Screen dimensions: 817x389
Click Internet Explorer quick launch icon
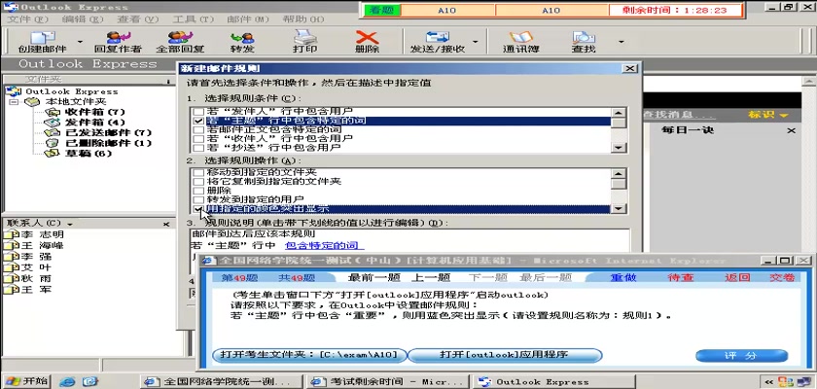(x=67, y=382)
